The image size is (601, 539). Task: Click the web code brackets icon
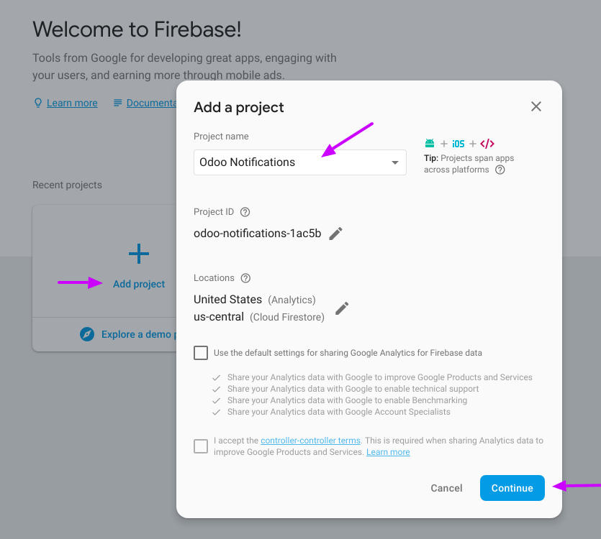click(487, 144)
